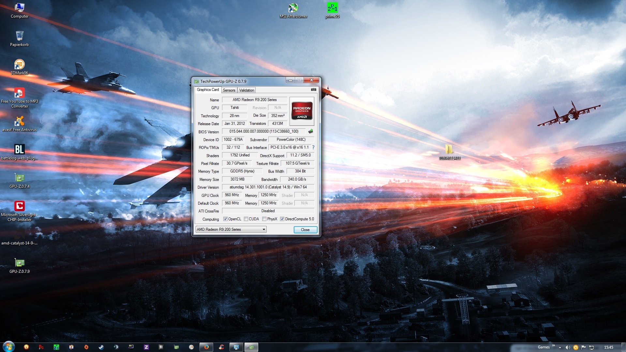Toggle the PhysX checkbox
626x352 pixels.
[264, 219]
